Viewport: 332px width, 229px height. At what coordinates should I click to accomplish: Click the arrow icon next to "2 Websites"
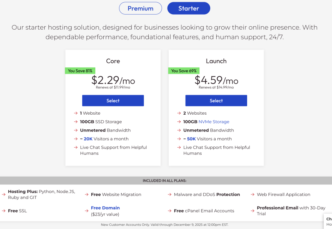[178, 113]
